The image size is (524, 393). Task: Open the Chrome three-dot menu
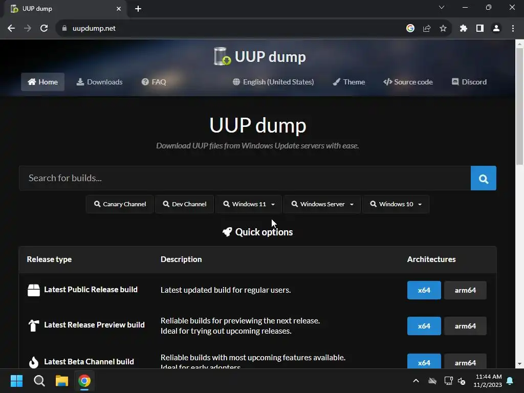tap(513, 29)
